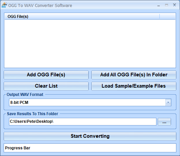Click the empty column header beside OGG File(s)
The height and width of the screenshot is (156, 180).
click(167, 17)
